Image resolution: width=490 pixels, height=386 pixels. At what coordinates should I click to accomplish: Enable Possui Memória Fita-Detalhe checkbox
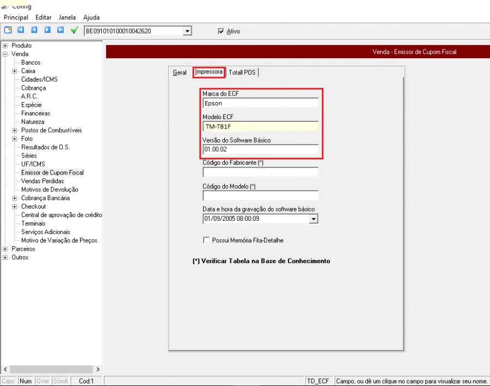click(206, 240)
